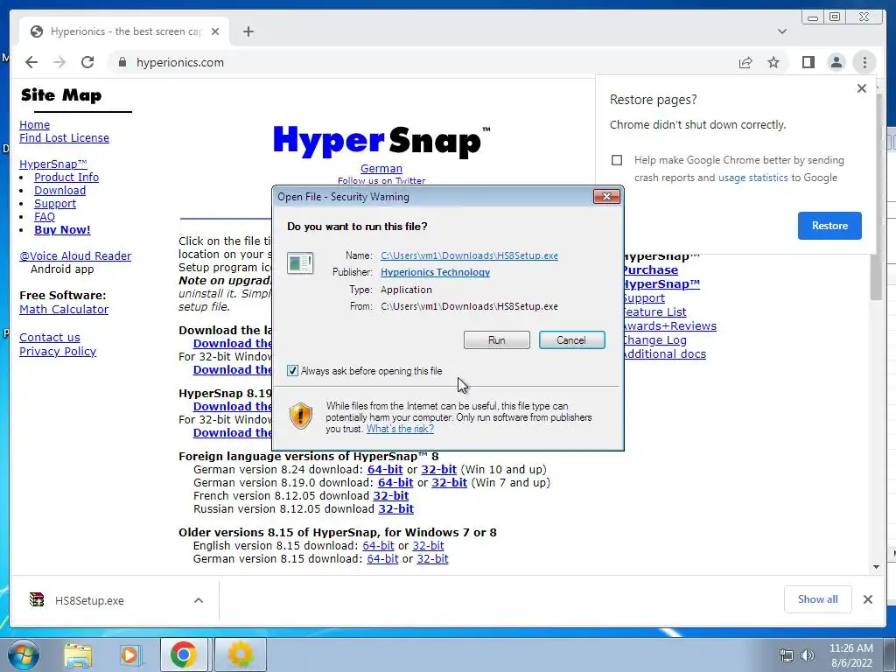Open the Privacy Policy link
The width and height of the screenshot is (896, 672).
click(58, 352)
